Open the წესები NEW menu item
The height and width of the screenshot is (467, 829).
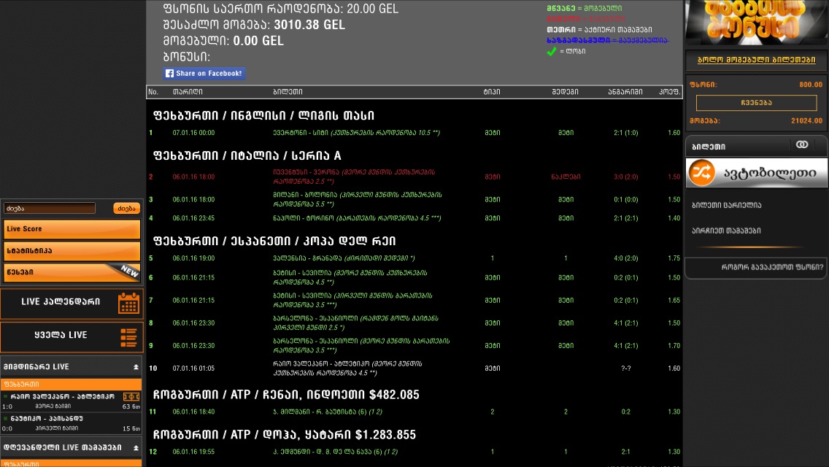[72, 272]
